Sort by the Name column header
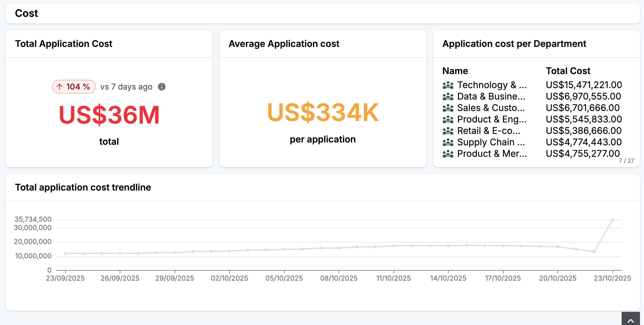 pos(455,71)
